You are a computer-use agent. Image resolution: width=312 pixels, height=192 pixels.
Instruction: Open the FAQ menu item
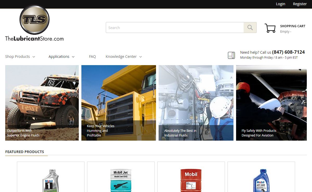[92, 57]
